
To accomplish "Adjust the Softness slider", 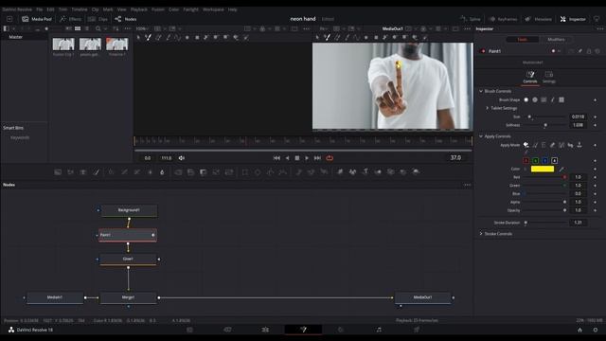I will pos(545,125).
